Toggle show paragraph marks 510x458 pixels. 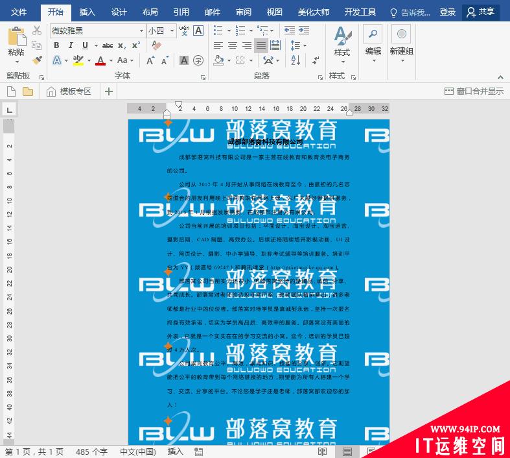[x=315, y=60]
